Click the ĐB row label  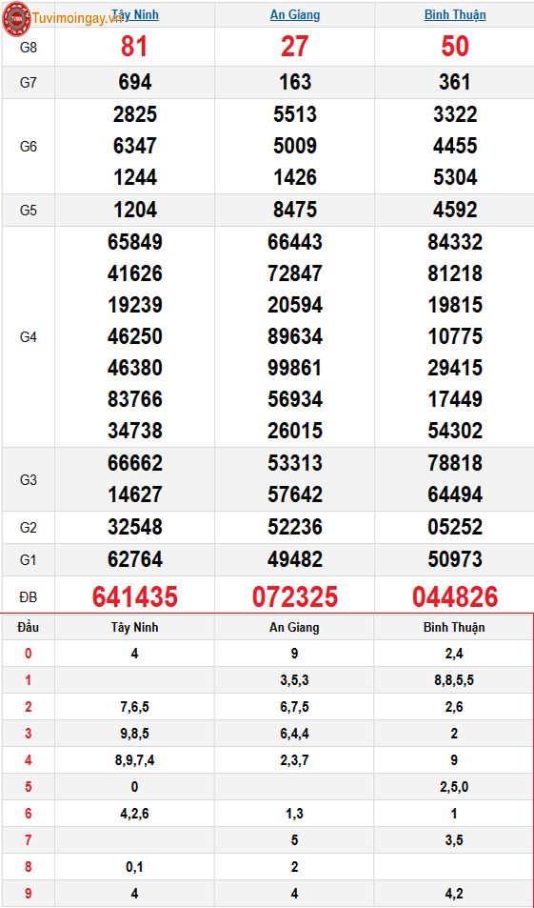[x=29, y=596]
